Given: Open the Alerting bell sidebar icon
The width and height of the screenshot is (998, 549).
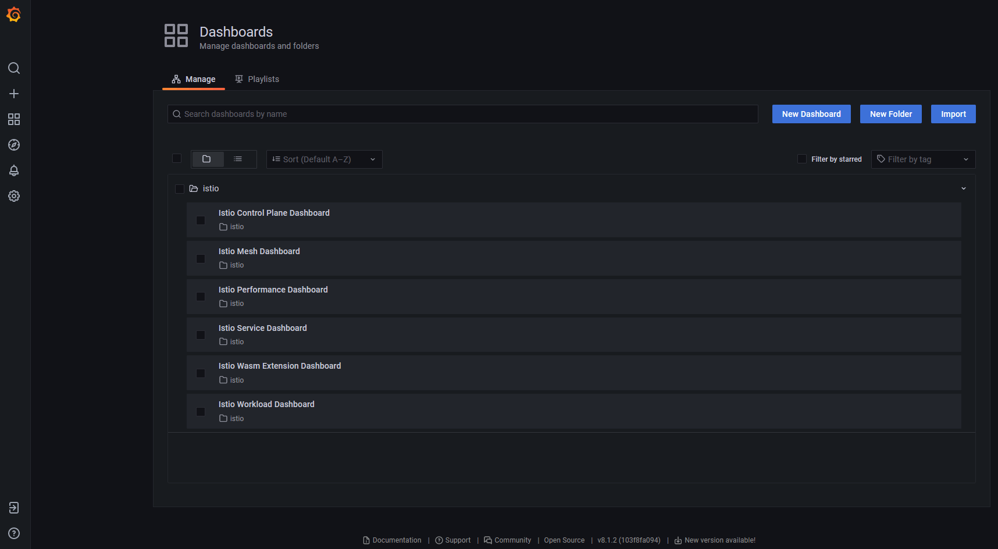Looking at the screenshot, I should pyautogui.click(x=14, y=170).
